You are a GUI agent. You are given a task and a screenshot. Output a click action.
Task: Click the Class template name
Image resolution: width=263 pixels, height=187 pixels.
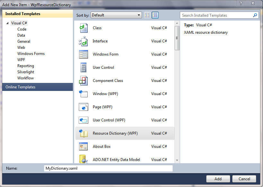tap(97, 28)
